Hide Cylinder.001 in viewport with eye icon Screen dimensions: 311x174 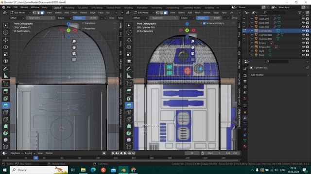pyautogui.click(x=303, y=31)
